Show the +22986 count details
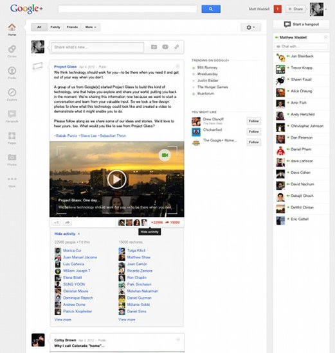The image size is (335, 353). coord(157,223)
